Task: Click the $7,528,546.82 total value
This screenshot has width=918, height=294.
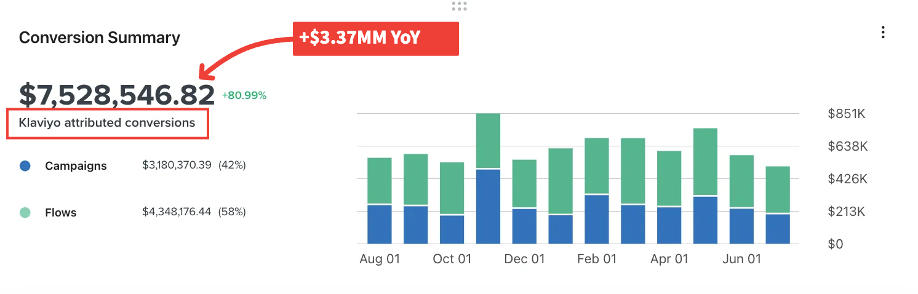Action: (x=117, y=95)
